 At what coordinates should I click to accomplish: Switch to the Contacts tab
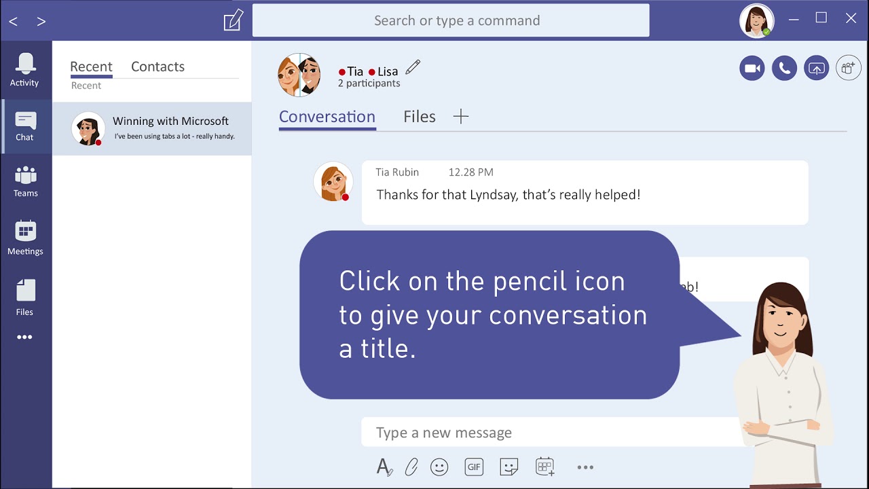pos(158,67)
